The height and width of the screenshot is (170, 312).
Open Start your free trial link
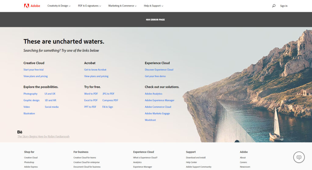tap(34, 70)
